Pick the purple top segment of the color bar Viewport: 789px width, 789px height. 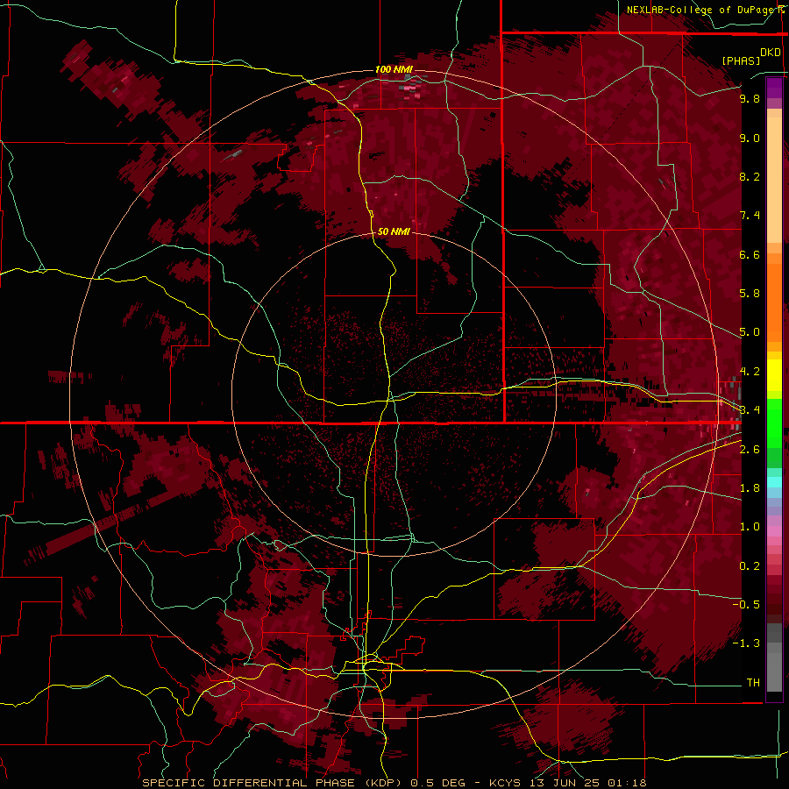774,88
